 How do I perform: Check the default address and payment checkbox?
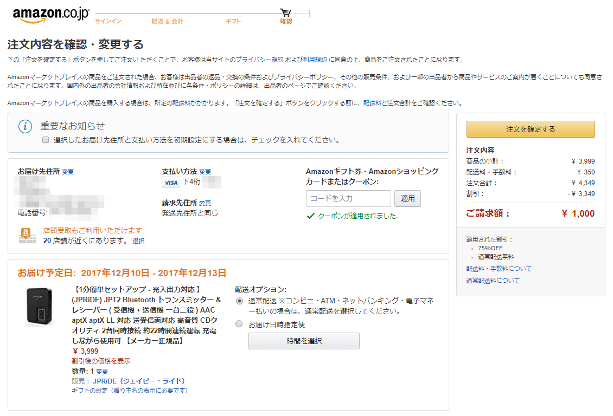pos(46,140)
